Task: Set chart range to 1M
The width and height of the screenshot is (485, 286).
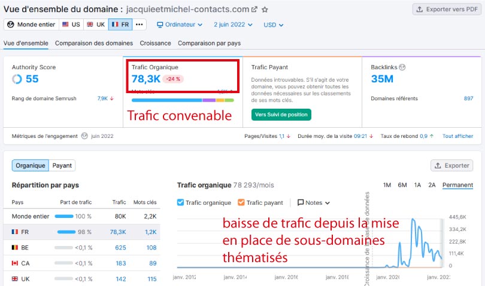Action: [x=387, y=185]
